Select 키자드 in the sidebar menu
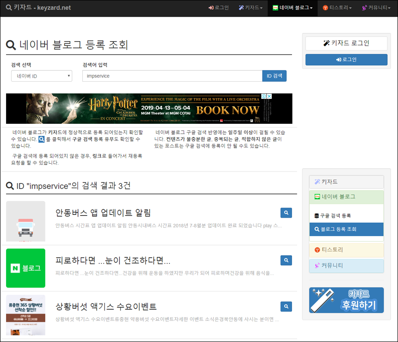Viewport: 398px width, 342px height. (346, 182)
